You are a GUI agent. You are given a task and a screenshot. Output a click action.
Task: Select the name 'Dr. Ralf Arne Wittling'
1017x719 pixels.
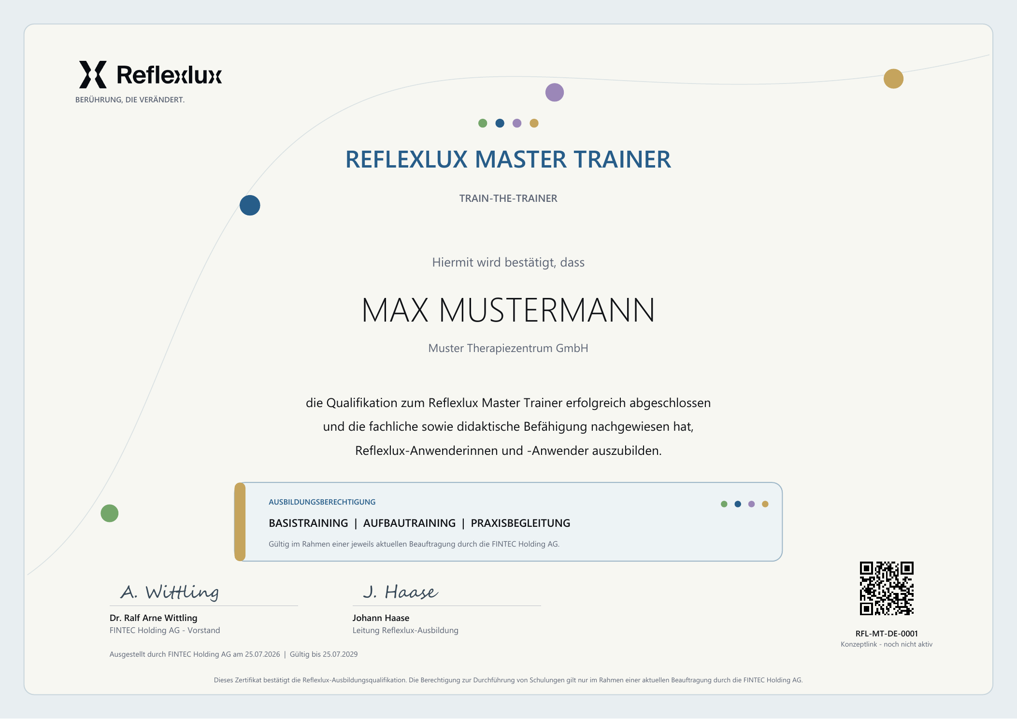tap(154, 618)
